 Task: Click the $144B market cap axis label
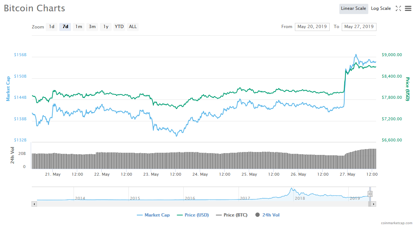[20, 97]
